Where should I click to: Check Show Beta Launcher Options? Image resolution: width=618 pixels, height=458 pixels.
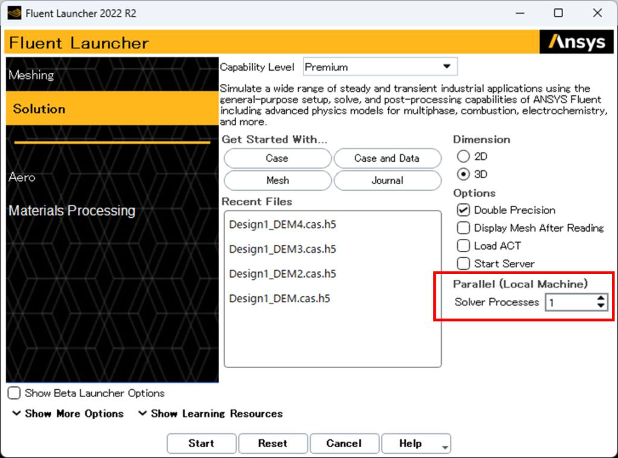coord(14,393)
